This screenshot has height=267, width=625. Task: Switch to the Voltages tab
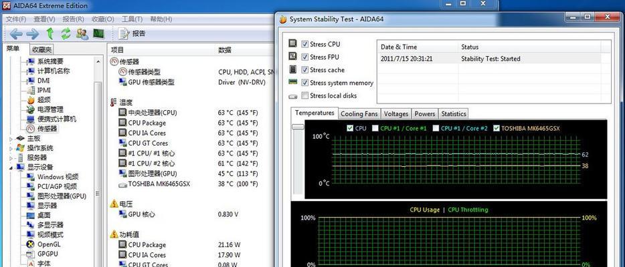tap(395, 113)
